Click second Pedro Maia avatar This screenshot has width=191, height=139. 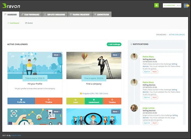(x=134, y=82)
